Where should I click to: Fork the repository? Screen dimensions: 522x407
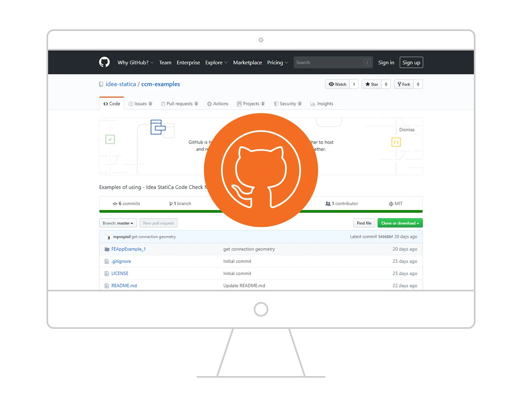click(x=404, y=84)
